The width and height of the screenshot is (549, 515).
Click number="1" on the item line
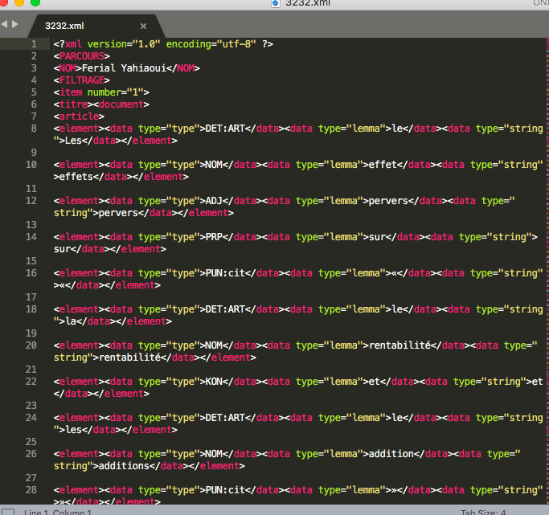(115, 92)
